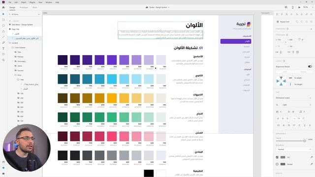The height and width of the screenshot is (177, 315).
Task: Select the Text tool
Action: tap(3, 49)
